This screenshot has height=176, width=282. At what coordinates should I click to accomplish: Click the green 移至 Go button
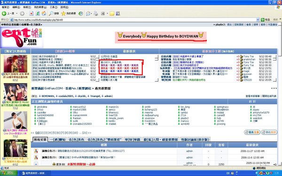coord(266,20)
